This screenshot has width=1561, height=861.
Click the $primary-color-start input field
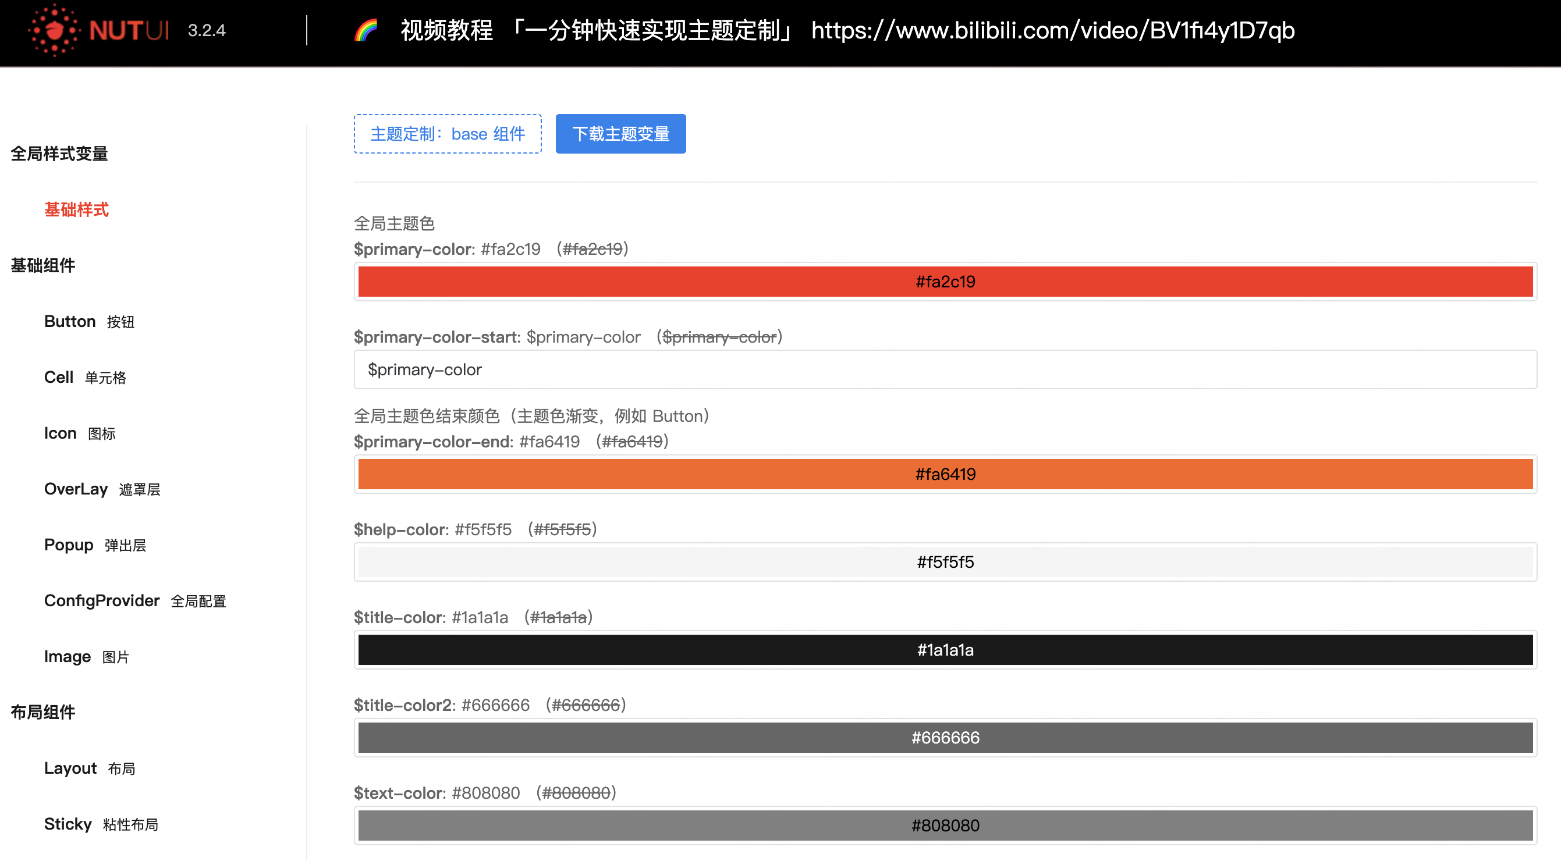(x=945, y=369)
